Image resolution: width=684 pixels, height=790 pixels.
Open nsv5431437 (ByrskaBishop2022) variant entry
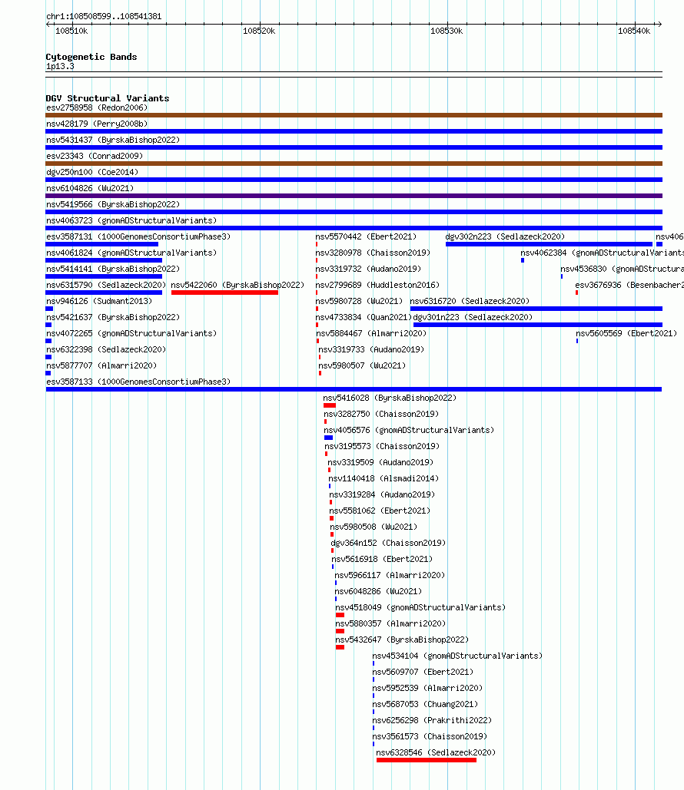click(113, 140)
